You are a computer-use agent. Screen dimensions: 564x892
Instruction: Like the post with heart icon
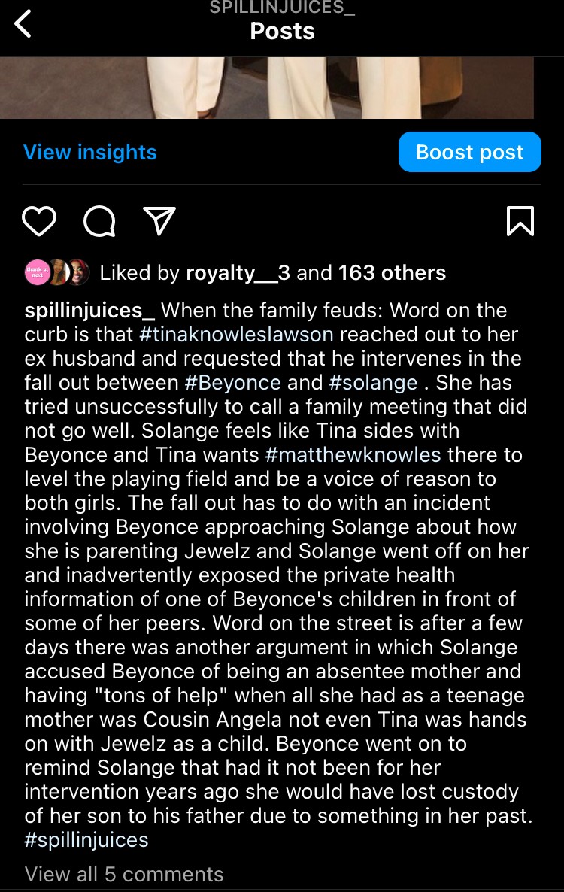39,221
